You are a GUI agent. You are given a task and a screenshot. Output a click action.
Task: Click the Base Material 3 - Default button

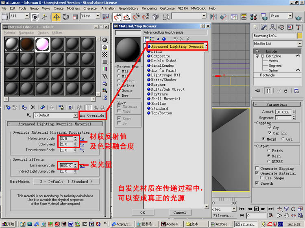(66, 181)
